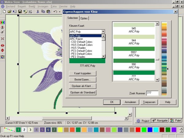Confirm the color dialog with OK
This screenshot has width=184, height=138.
coord(112,102)
